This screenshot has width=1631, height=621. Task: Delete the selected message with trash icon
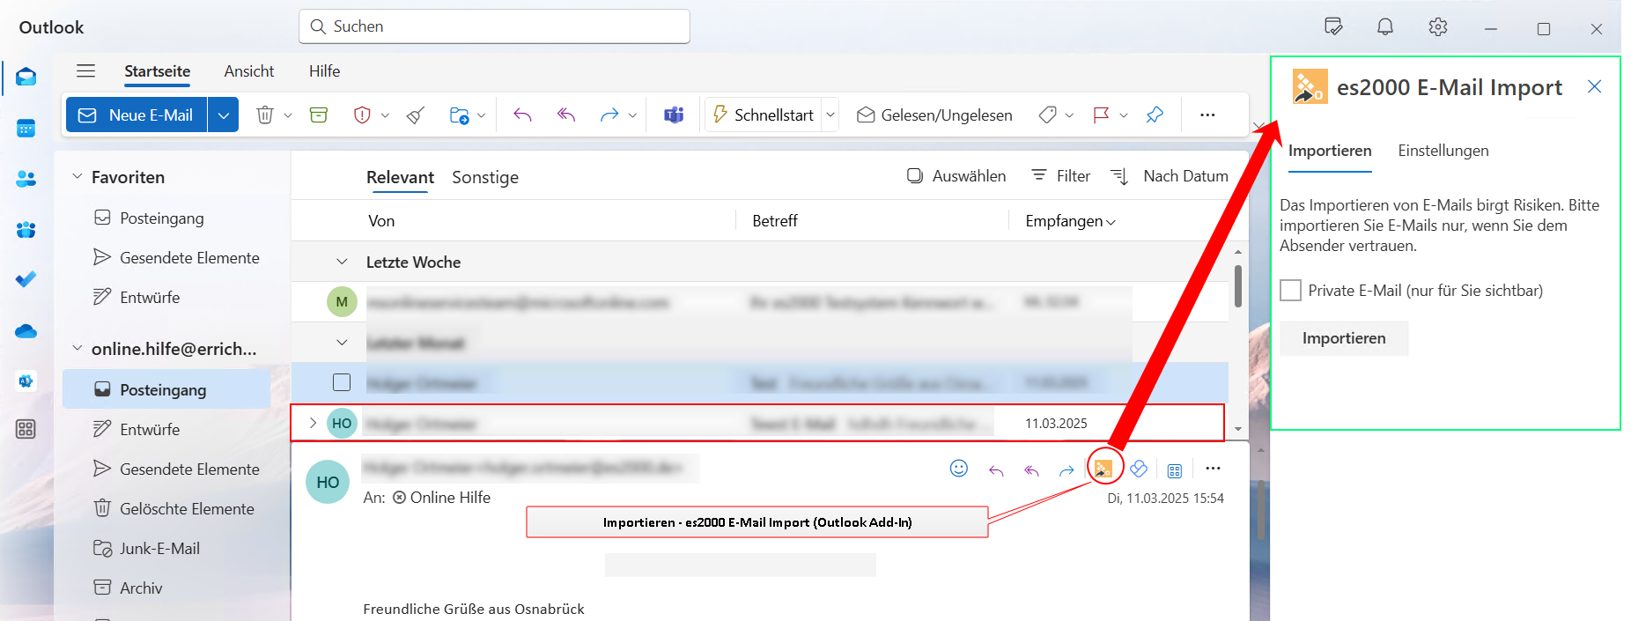[x=265, y=115]
